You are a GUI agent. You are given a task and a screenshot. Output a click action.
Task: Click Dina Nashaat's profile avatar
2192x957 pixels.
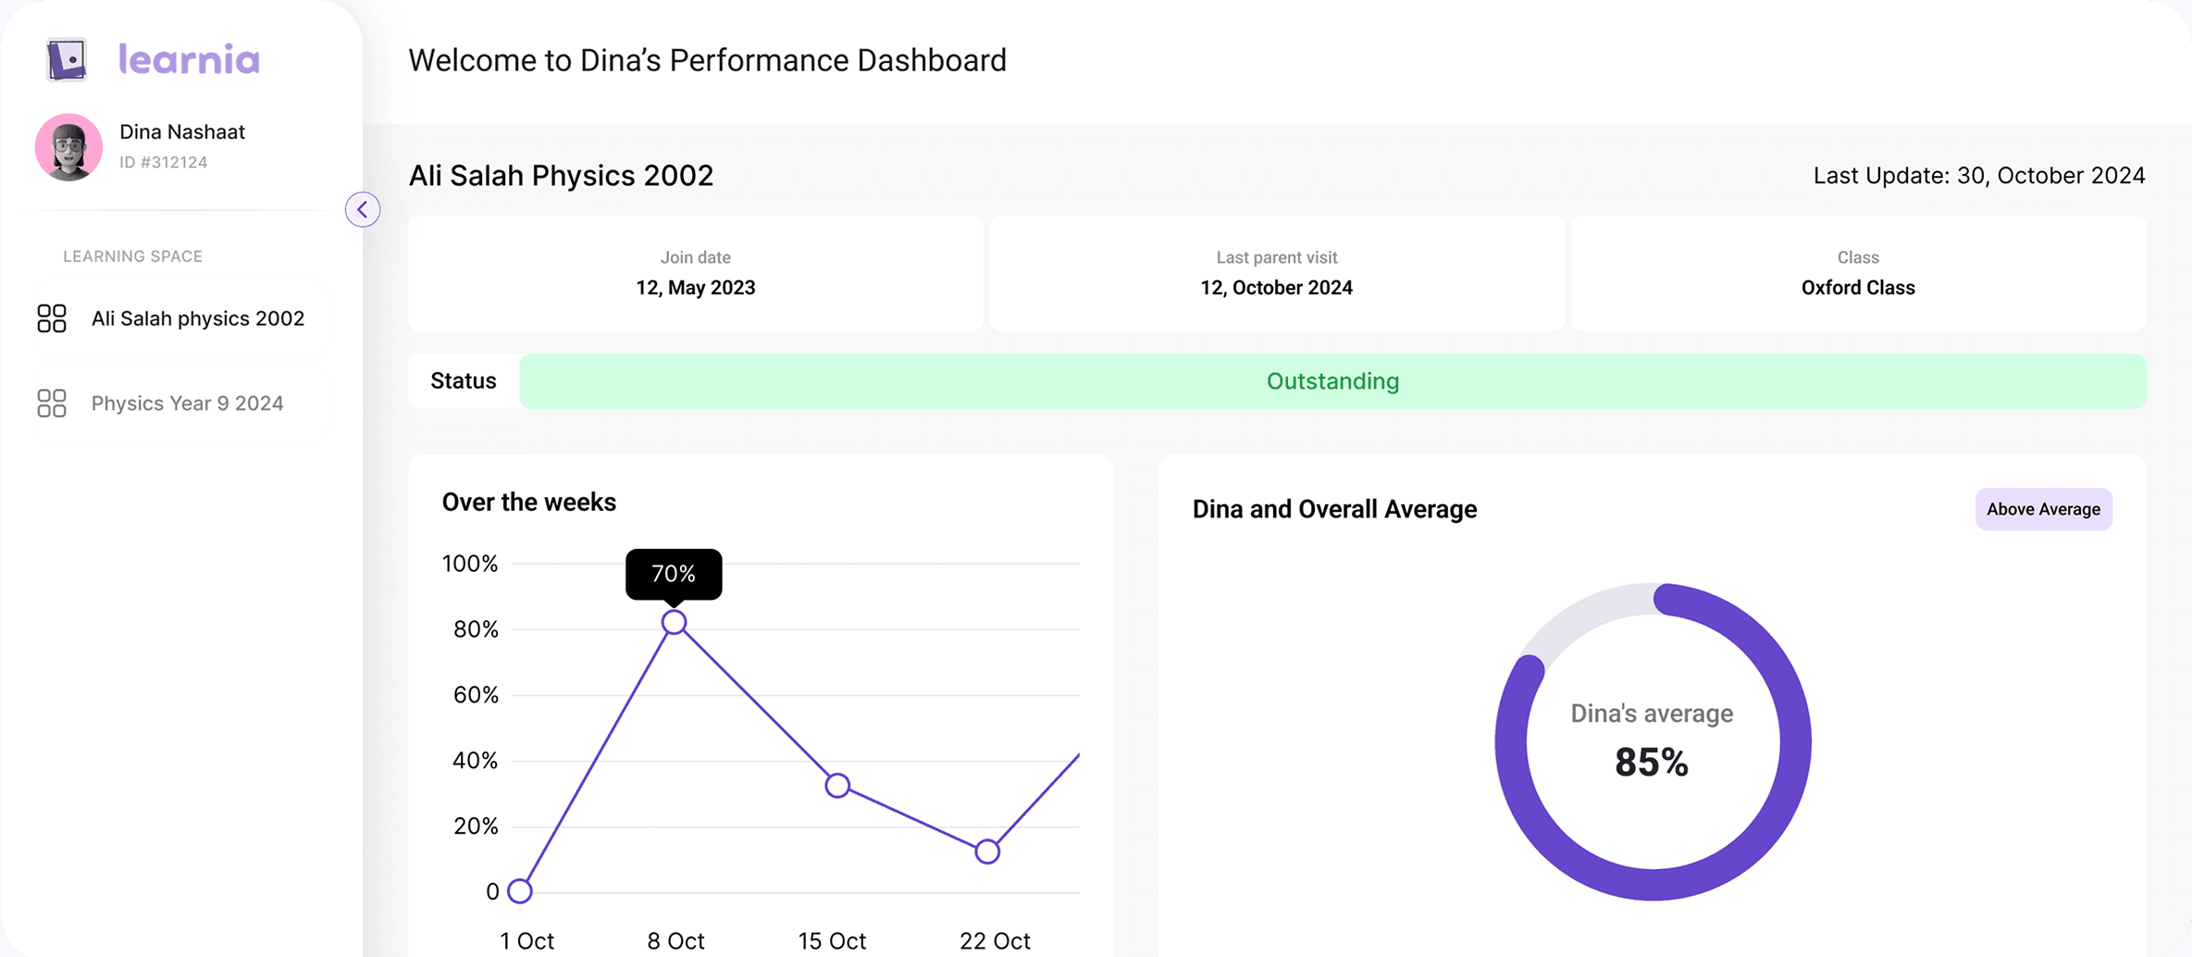pos(68,147)
